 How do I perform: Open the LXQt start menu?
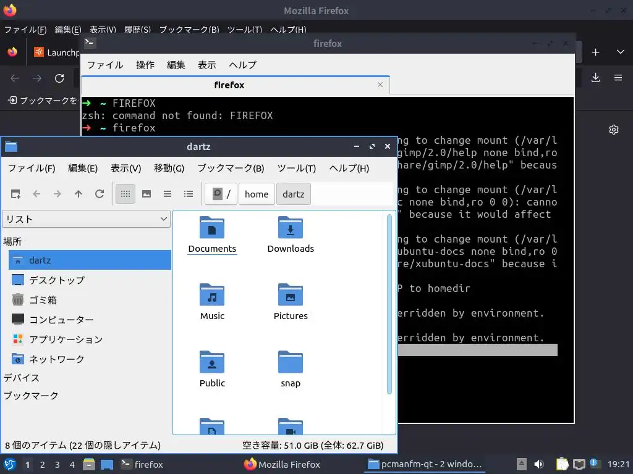coord(10,464)
